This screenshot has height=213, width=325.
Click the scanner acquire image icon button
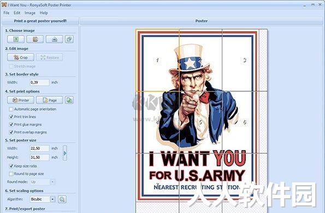point(54,39)
